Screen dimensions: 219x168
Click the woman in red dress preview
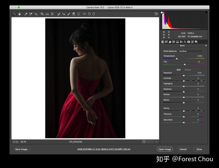tap(85, 78)
